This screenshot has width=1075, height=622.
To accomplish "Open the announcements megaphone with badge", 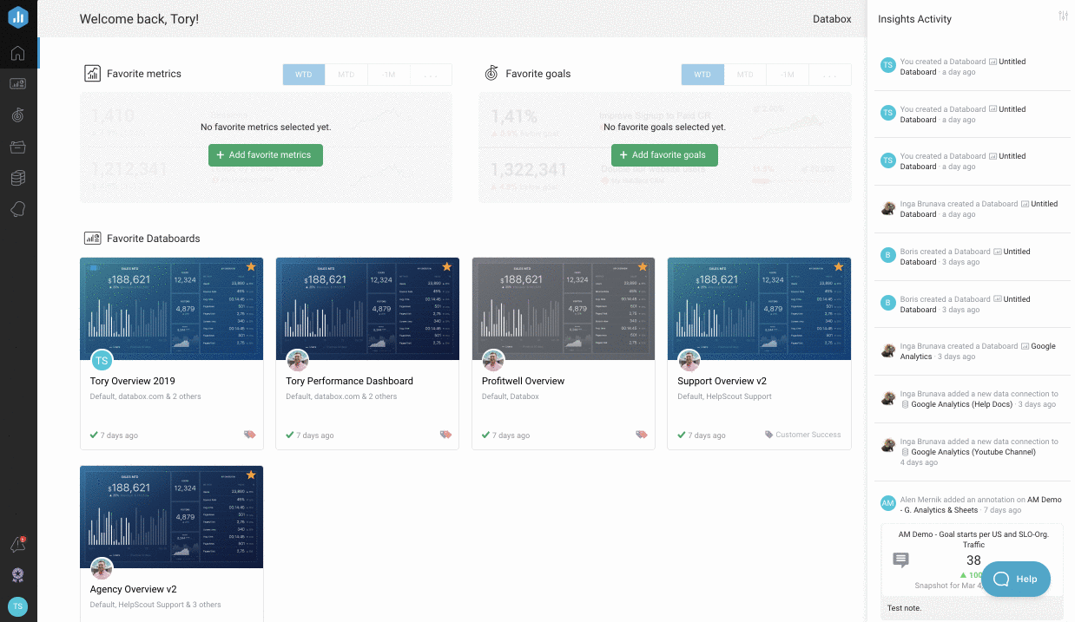I will click(18, 545).
